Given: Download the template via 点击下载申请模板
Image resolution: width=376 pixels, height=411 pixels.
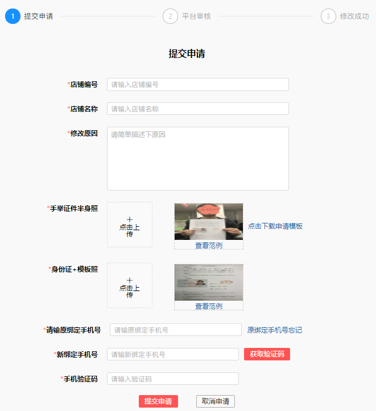Looking at the screenshot, I should [275, 226].
